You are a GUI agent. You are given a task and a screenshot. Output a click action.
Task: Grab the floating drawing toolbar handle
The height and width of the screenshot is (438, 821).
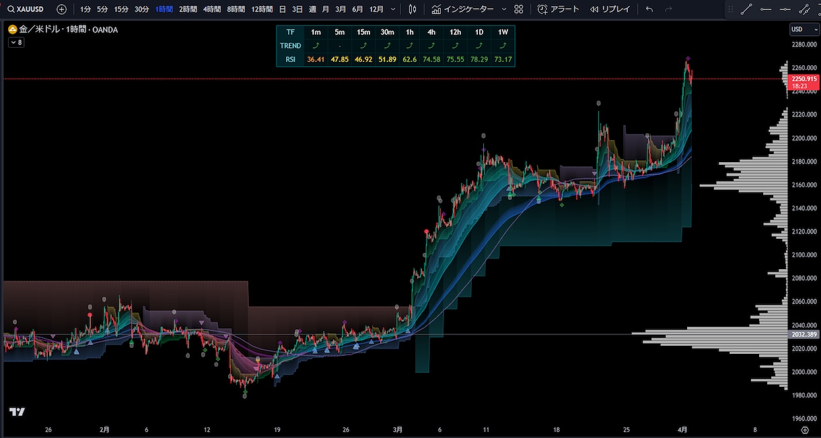[x=732, y=9]
